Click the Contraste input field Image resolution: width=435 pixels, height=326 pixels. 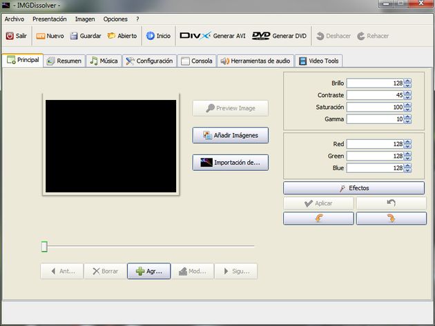coord(376,95)
